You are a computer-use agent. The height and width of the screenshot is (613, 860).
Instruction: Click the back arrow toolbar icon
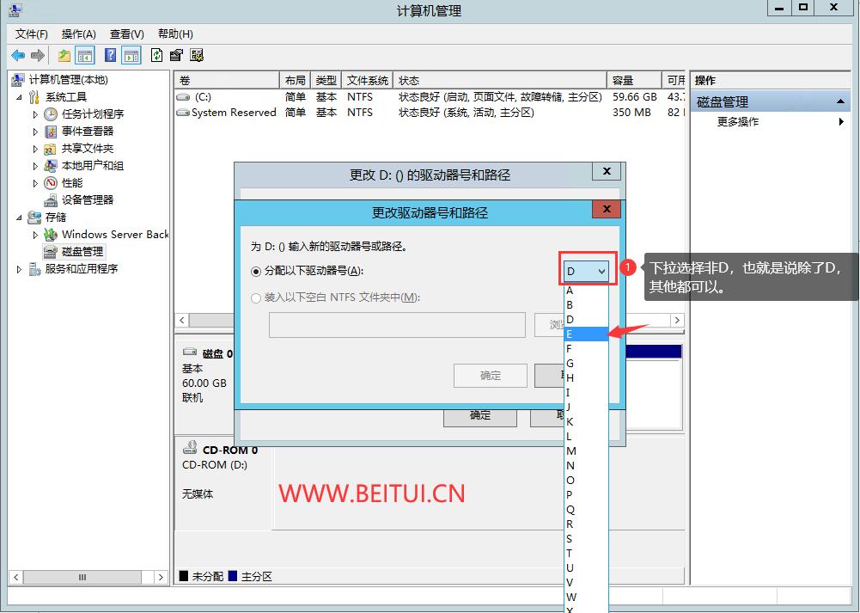coord(17,55)
